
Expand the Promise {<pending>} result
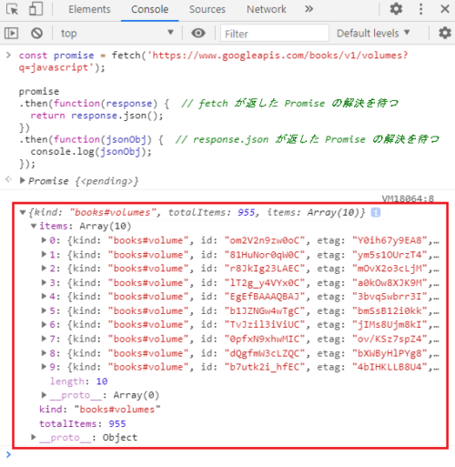[22, 181]
